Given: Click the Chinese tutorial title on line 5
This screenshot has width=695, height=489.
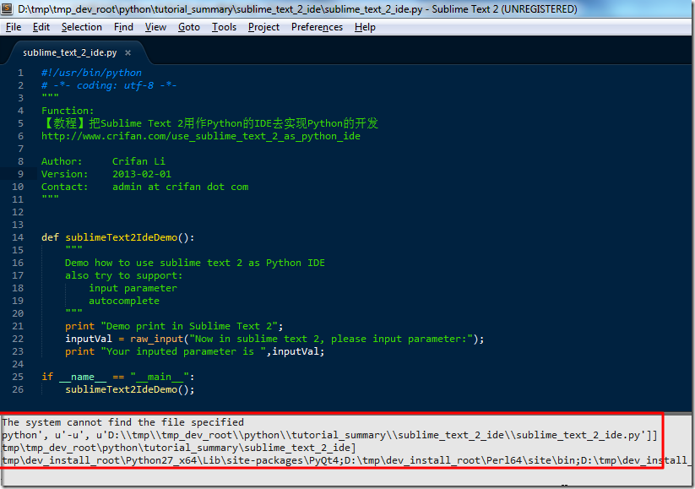Looking at the screenshot, I should coord(209,123).
